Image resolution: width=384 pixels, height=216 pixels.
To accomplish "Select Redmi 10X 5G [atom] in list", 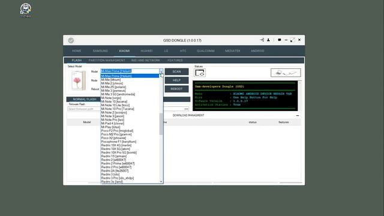I will 130,149.
